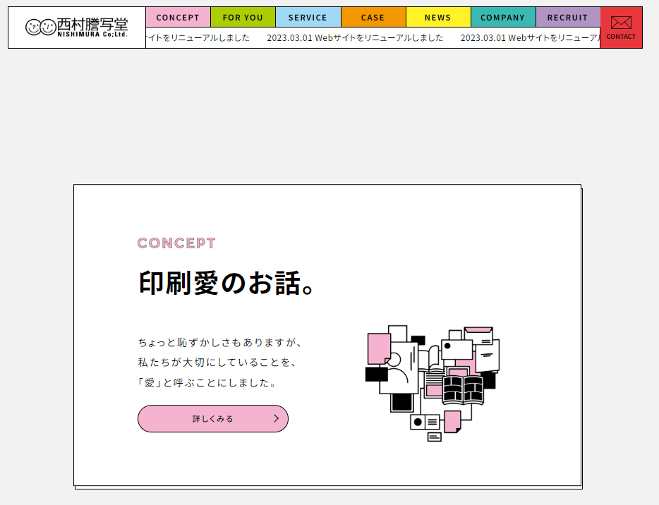Click the 印刷愛のお話。 headline
Image resolution: width=659 pixels, height=505 pixels.
[x=226, y=284]
